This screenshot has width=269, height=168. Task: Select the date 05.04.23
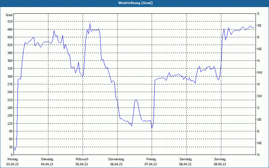[x=82, y=164]
